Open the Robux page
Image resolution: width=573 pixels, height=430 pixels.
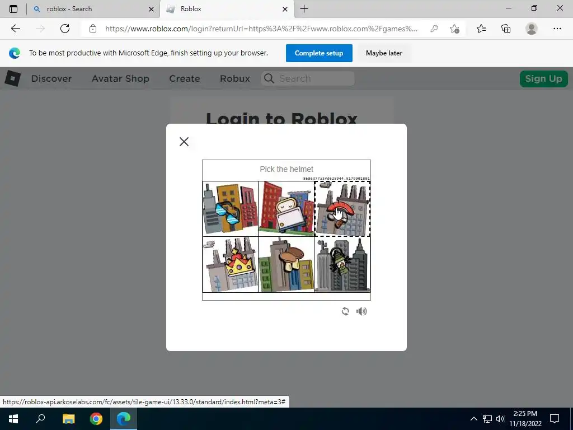coord(235,78)
